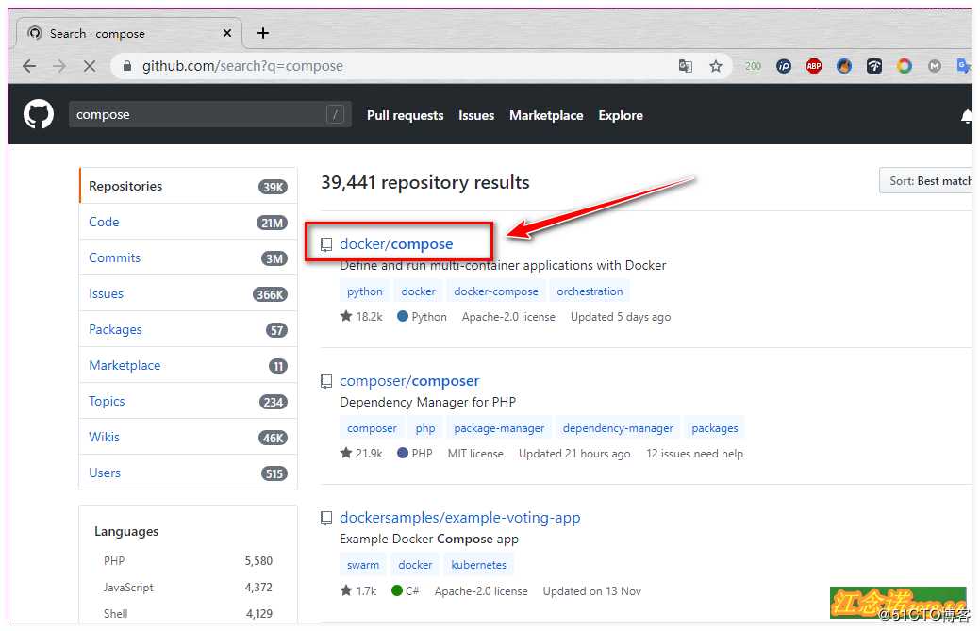This screenshot has width=980, height=631.
Task: Click the 'packages' topic tag
Action: pos(714,428)
